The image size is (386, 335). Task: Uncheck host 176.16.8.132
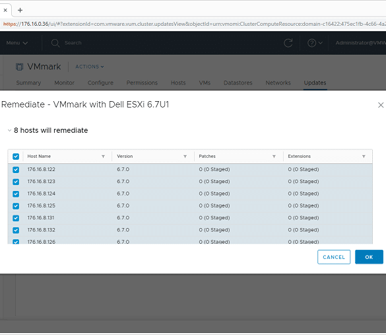[16, 230]
